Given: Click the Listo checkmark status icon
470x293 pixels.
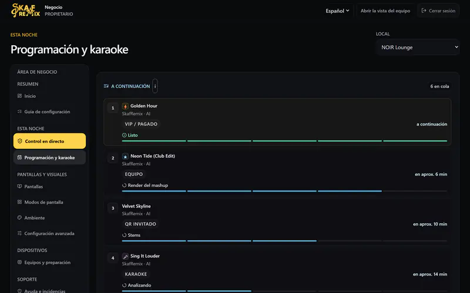Looking at the screenshot, I should (x=124, y=135).
